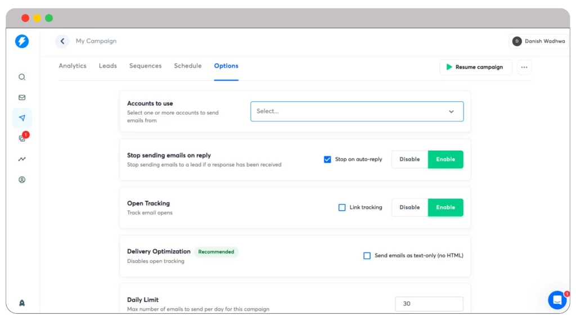The image size is (576, 325).
Task: Click the Resume campaign button
Action: pyautogui.click(x=475, y=67)
